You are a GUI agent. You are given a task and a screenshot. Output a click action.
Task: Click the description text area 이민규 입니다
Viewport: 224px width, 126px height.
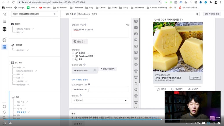100,32
